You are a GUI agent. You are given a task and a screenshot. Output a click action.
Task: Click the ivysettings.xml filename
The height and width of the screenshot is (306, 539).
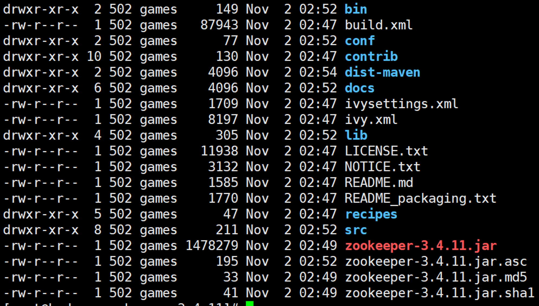(x=401, y=104)
